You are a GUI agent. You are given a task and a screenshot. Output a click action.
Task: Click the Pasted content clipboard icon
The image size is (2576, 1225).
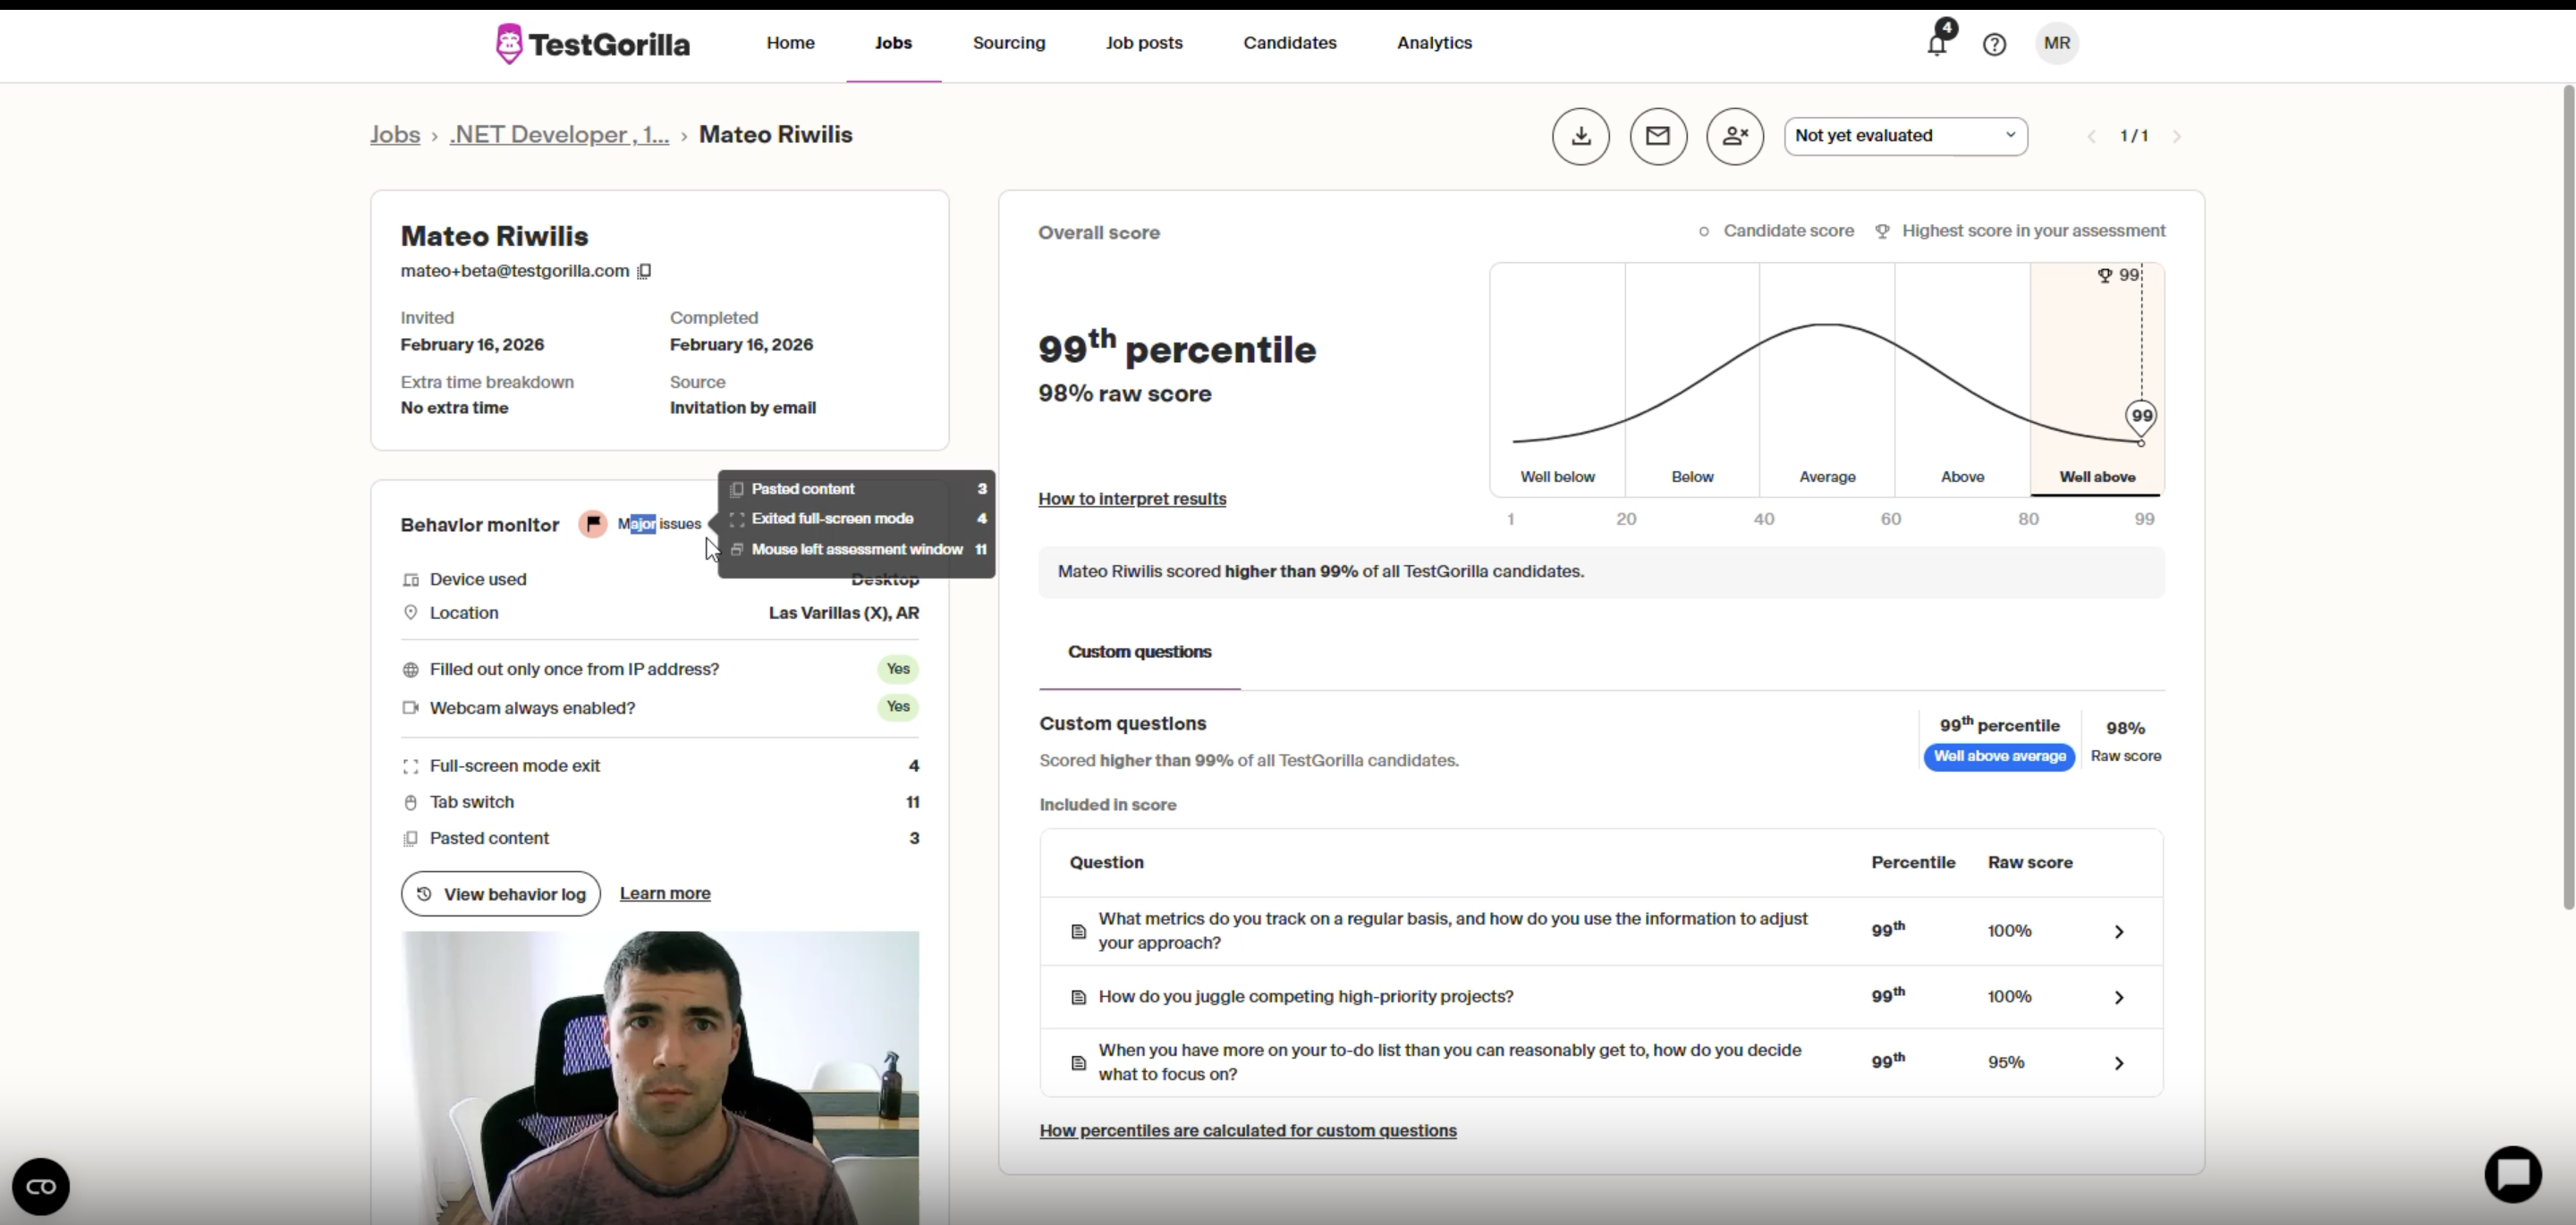click(410, 838)
